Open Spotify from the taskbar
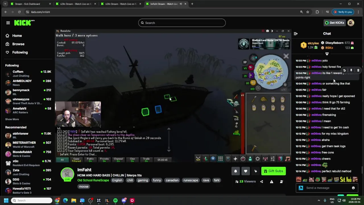 [x=115, y=200]
